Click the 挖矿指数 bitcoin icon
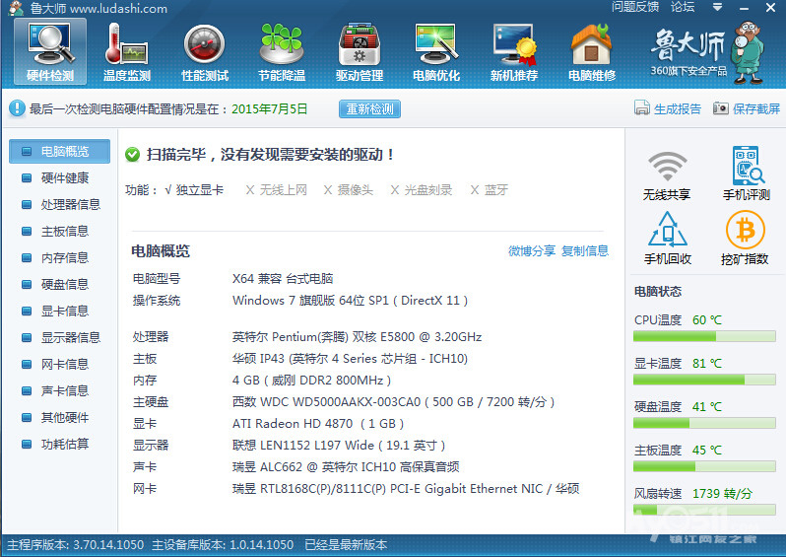Viewport: 786px width, 557px height. coord(745,239)
